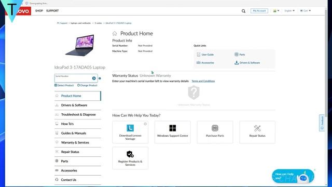332x187 pixels.
Task: Expand the country flag dropdown
Action: (276, 11)
